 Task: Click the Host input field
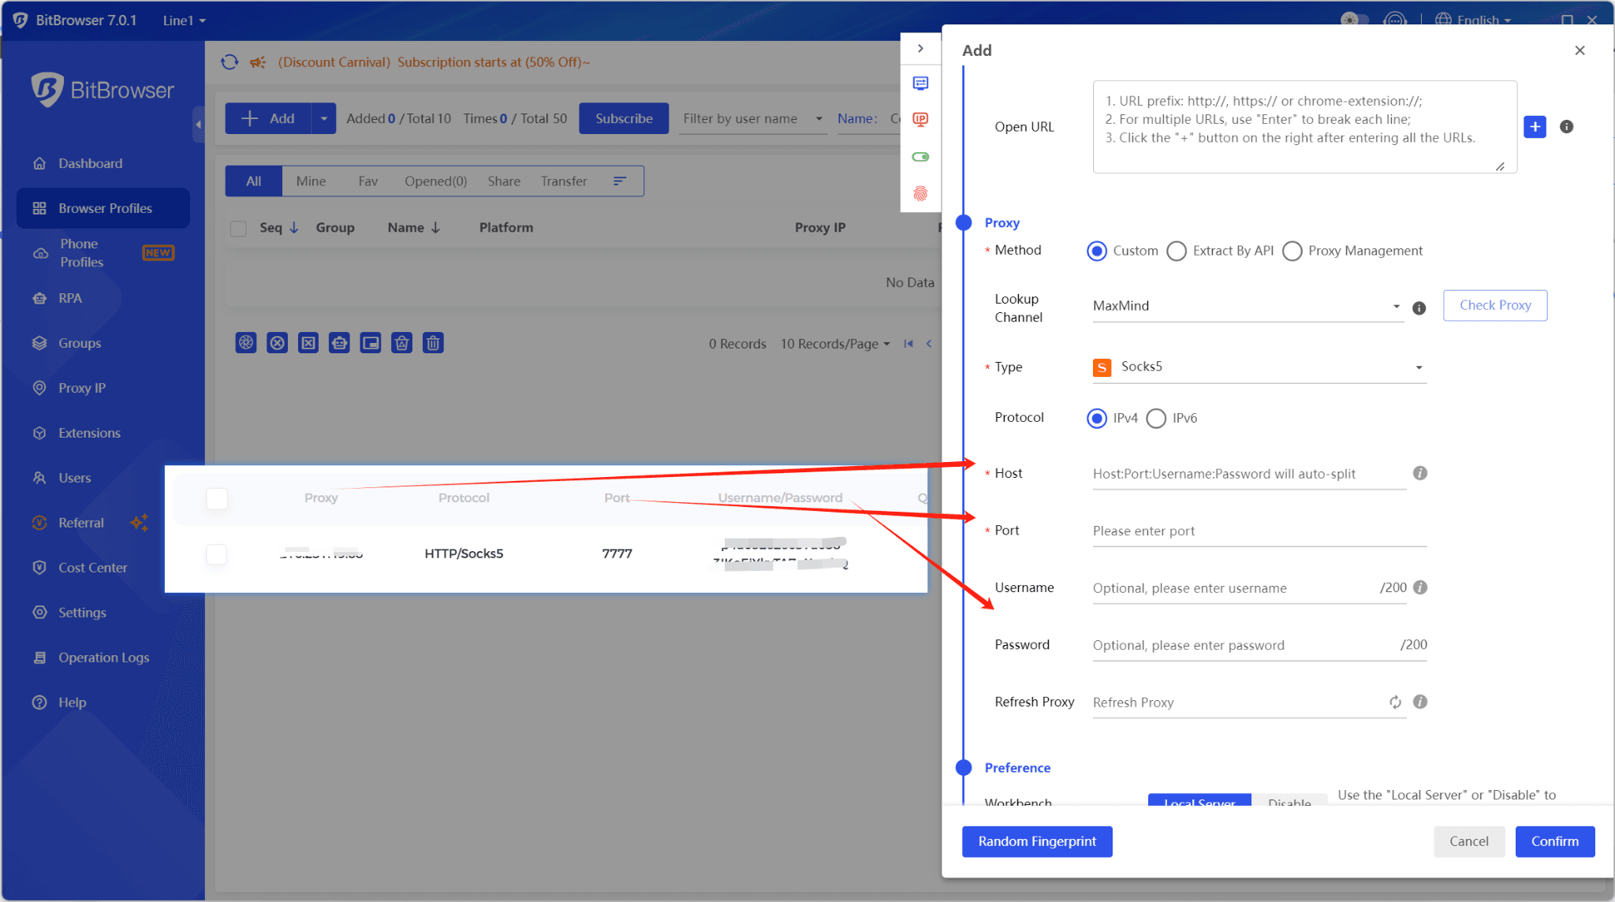[x=1249, y=474]
